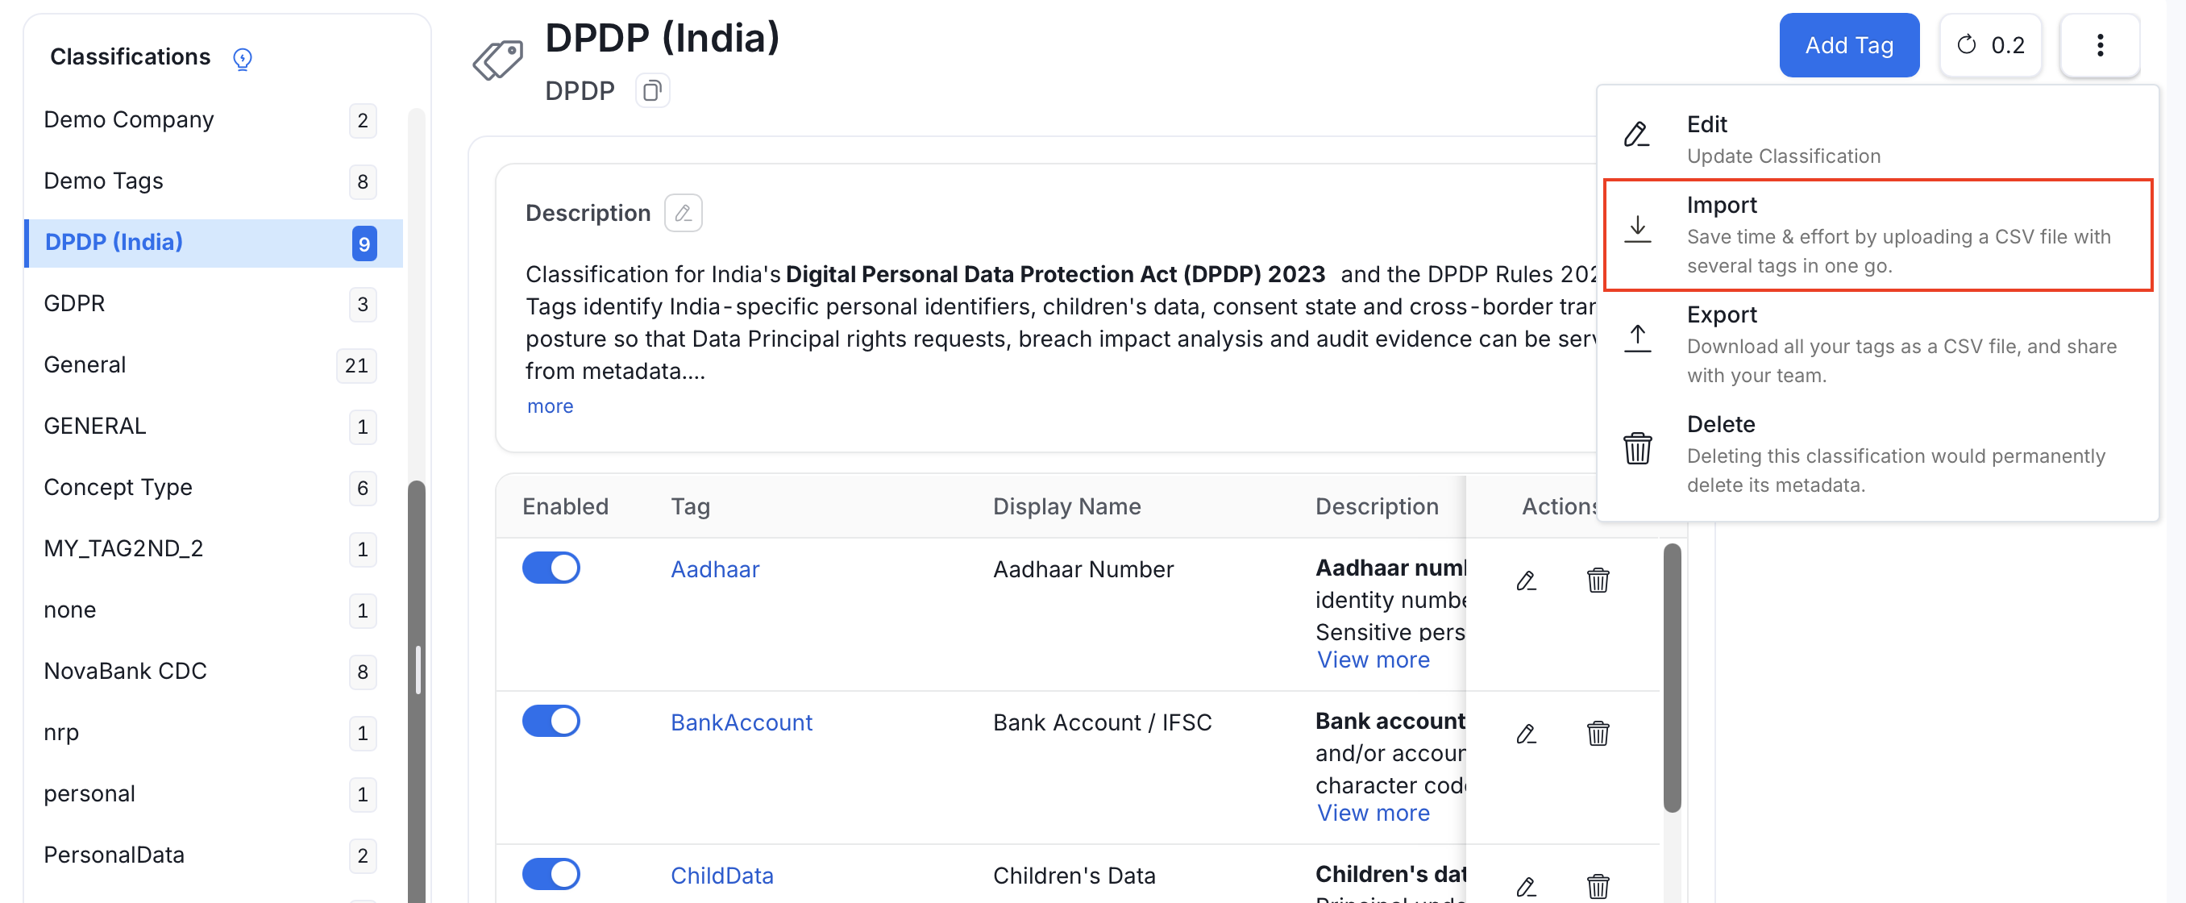Screen dimensions: 2186x903
Task: Copy the DPDP classification name
Action: pos(652,91)
